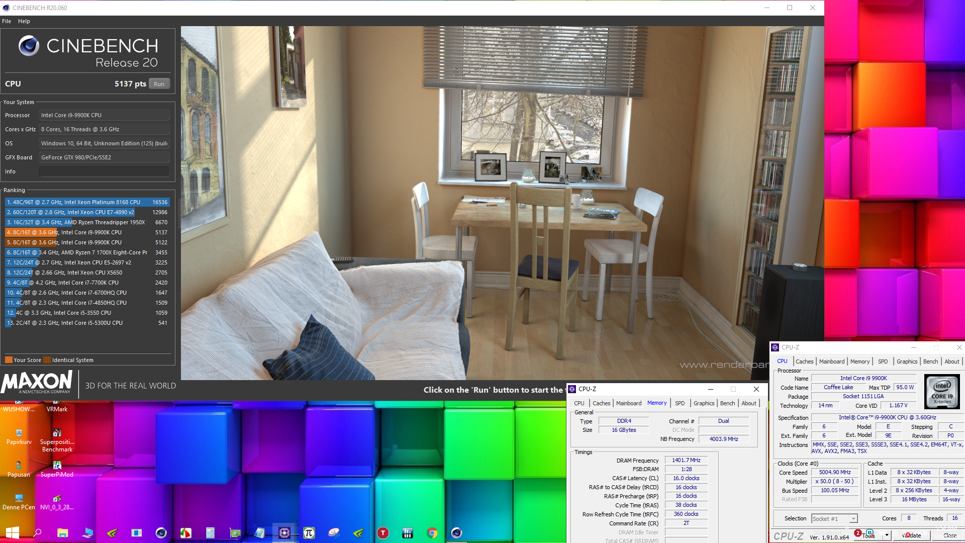The image size is (965, 543).
Task: Open taskbar search magnifier
Action: (37, 533)
